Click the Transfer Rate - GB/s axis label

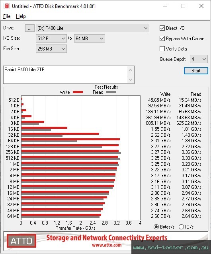[76, 228]
